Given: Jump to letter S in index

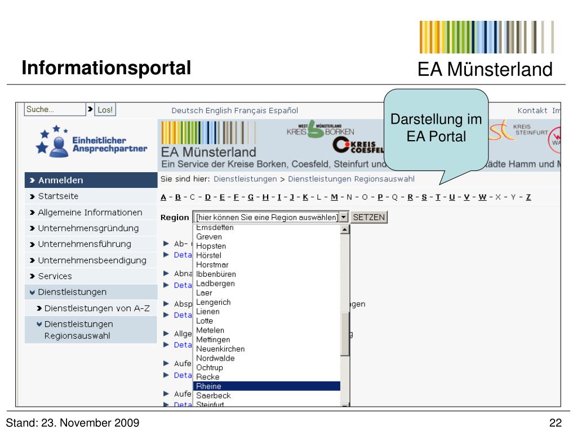Looking at the screenshot, I should tap(424, 197).
